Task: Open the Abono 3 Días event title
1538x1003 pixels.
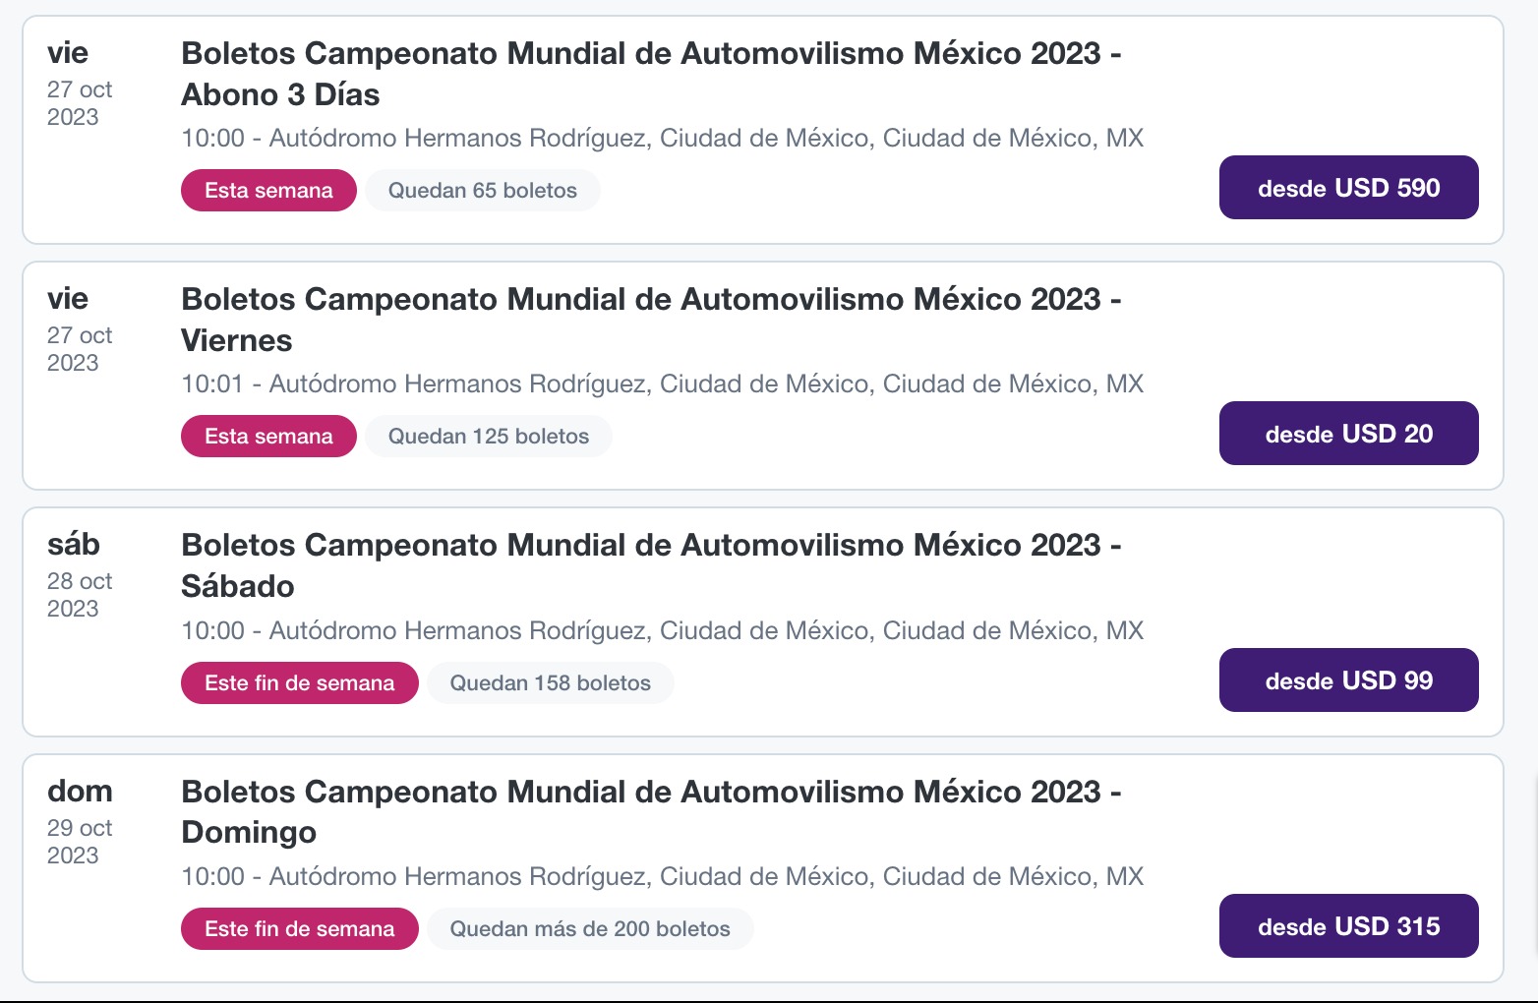Action: coord(650,74)
